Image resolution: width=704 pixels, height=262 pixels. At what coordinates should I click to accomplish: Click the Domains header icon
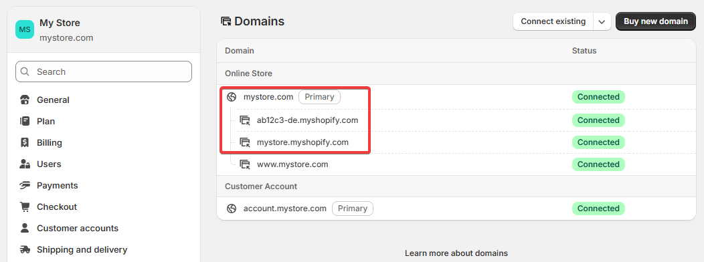226,21
